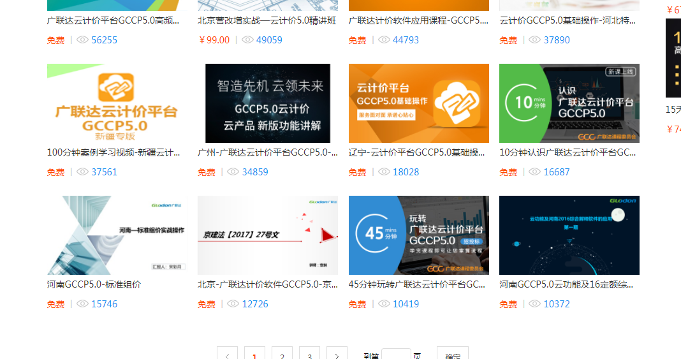The image size is (681, 359).
Task: Open course 广联达云计价平台GCCP5.0高频 title link
Action: (113, 20)
